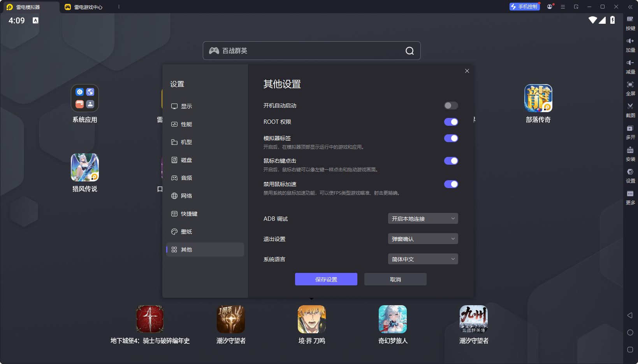Viewport: 638px width, 364px height.
Task: Click the volume down (减量) sidebar icon
Action: (x=631, y=66)
